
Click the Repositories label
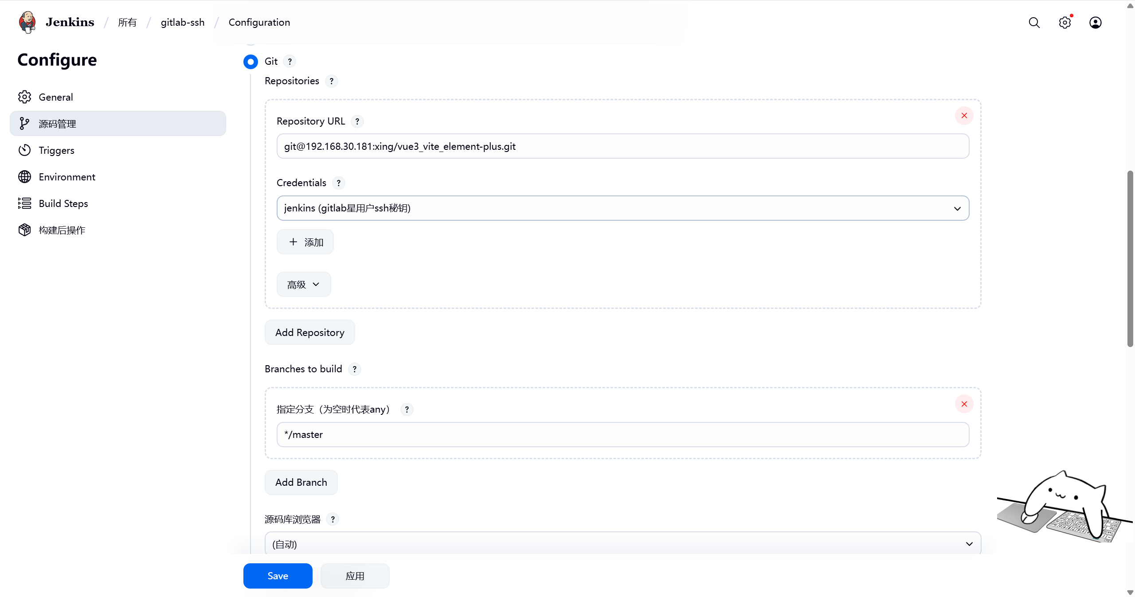point(292,81)
